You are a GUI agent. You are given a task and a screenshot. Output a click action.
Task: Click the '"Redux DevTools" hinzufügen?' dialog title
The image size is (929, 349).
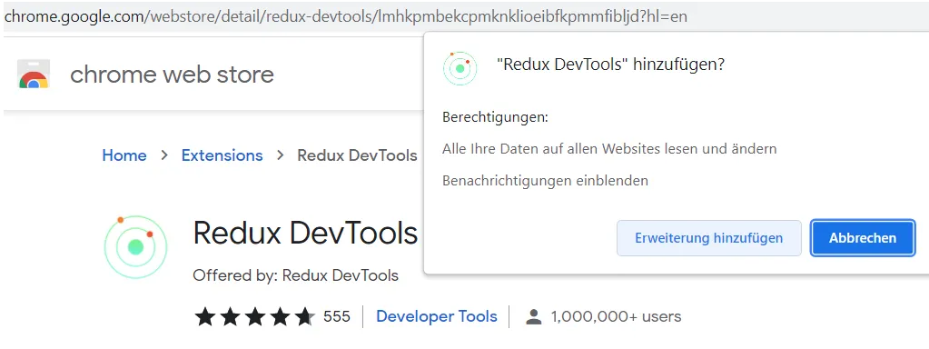(x=610, y=65)
